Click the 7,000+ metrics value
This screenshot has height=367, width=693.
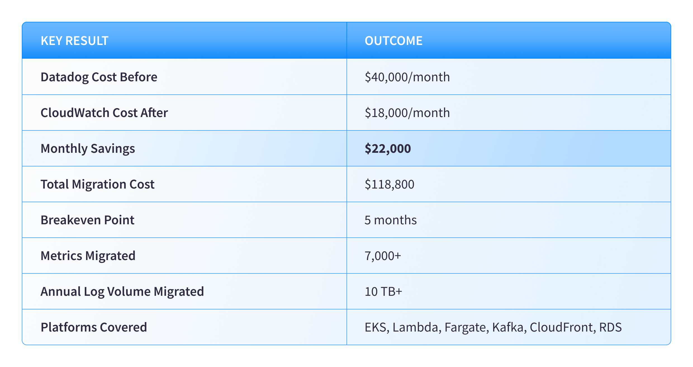[383, 256]
